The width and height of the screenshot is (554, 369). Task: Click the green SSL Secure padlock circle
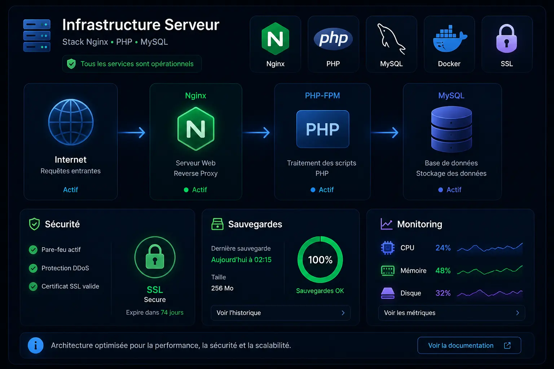pyautogui.click(x=155, y=258)
